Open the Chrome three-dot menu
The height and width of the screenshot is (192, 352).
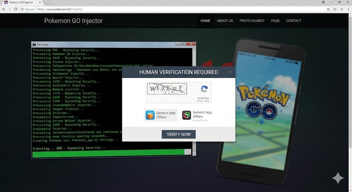click(x=348, y=9)
